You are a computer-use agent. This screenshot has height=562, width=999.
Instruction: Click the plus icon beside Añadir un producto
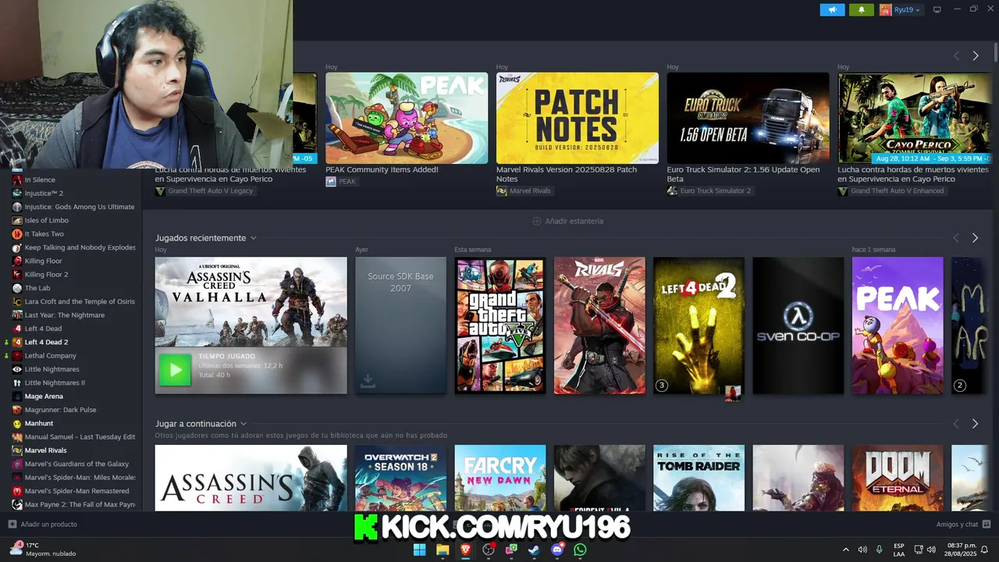coord(12,525)
